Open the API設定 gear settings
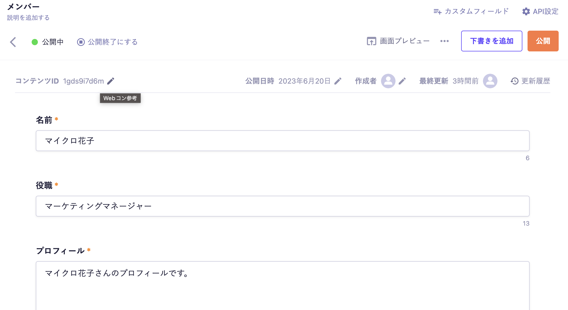 pyautogui.click(x=540, y=11)
